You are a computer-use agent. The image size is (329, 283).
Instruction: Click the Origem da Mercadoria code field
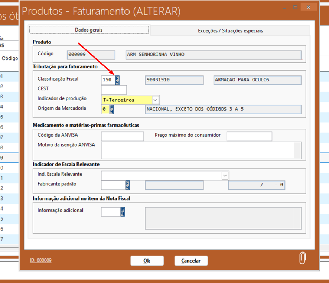coord(105,110)
